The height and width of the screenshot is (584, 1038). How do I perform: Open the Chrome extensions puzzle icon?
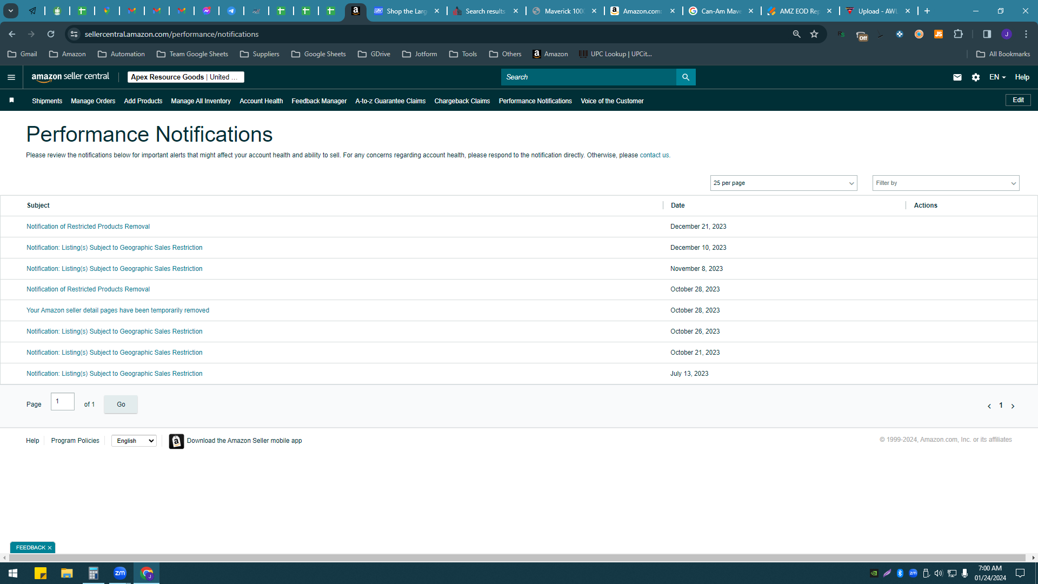[958, 34]
